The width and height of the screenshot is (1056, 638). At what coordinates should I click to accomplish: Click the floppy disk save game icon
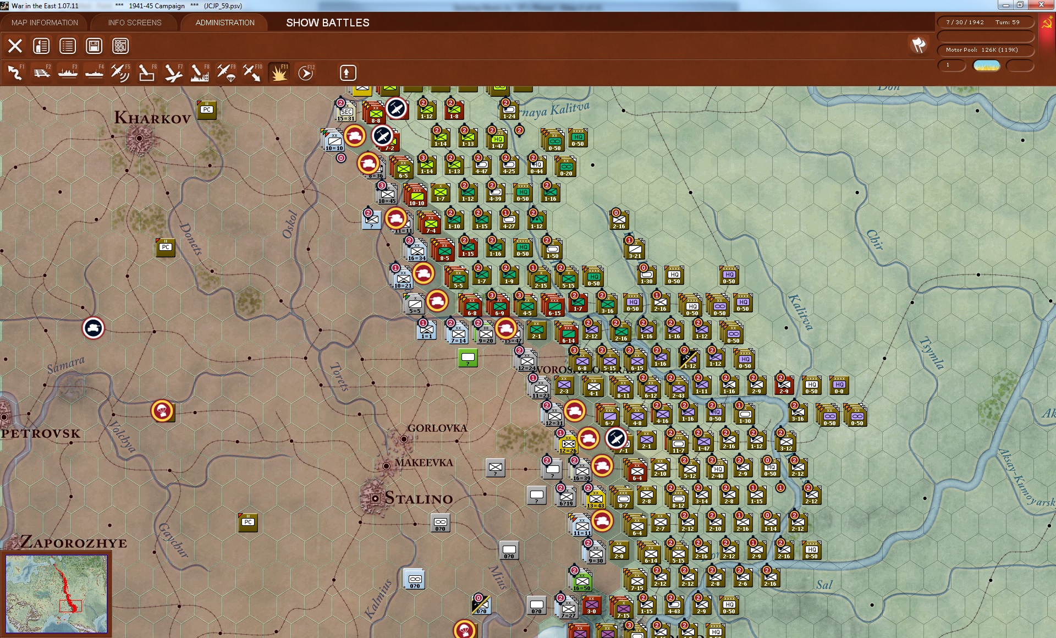click(94, 46)
